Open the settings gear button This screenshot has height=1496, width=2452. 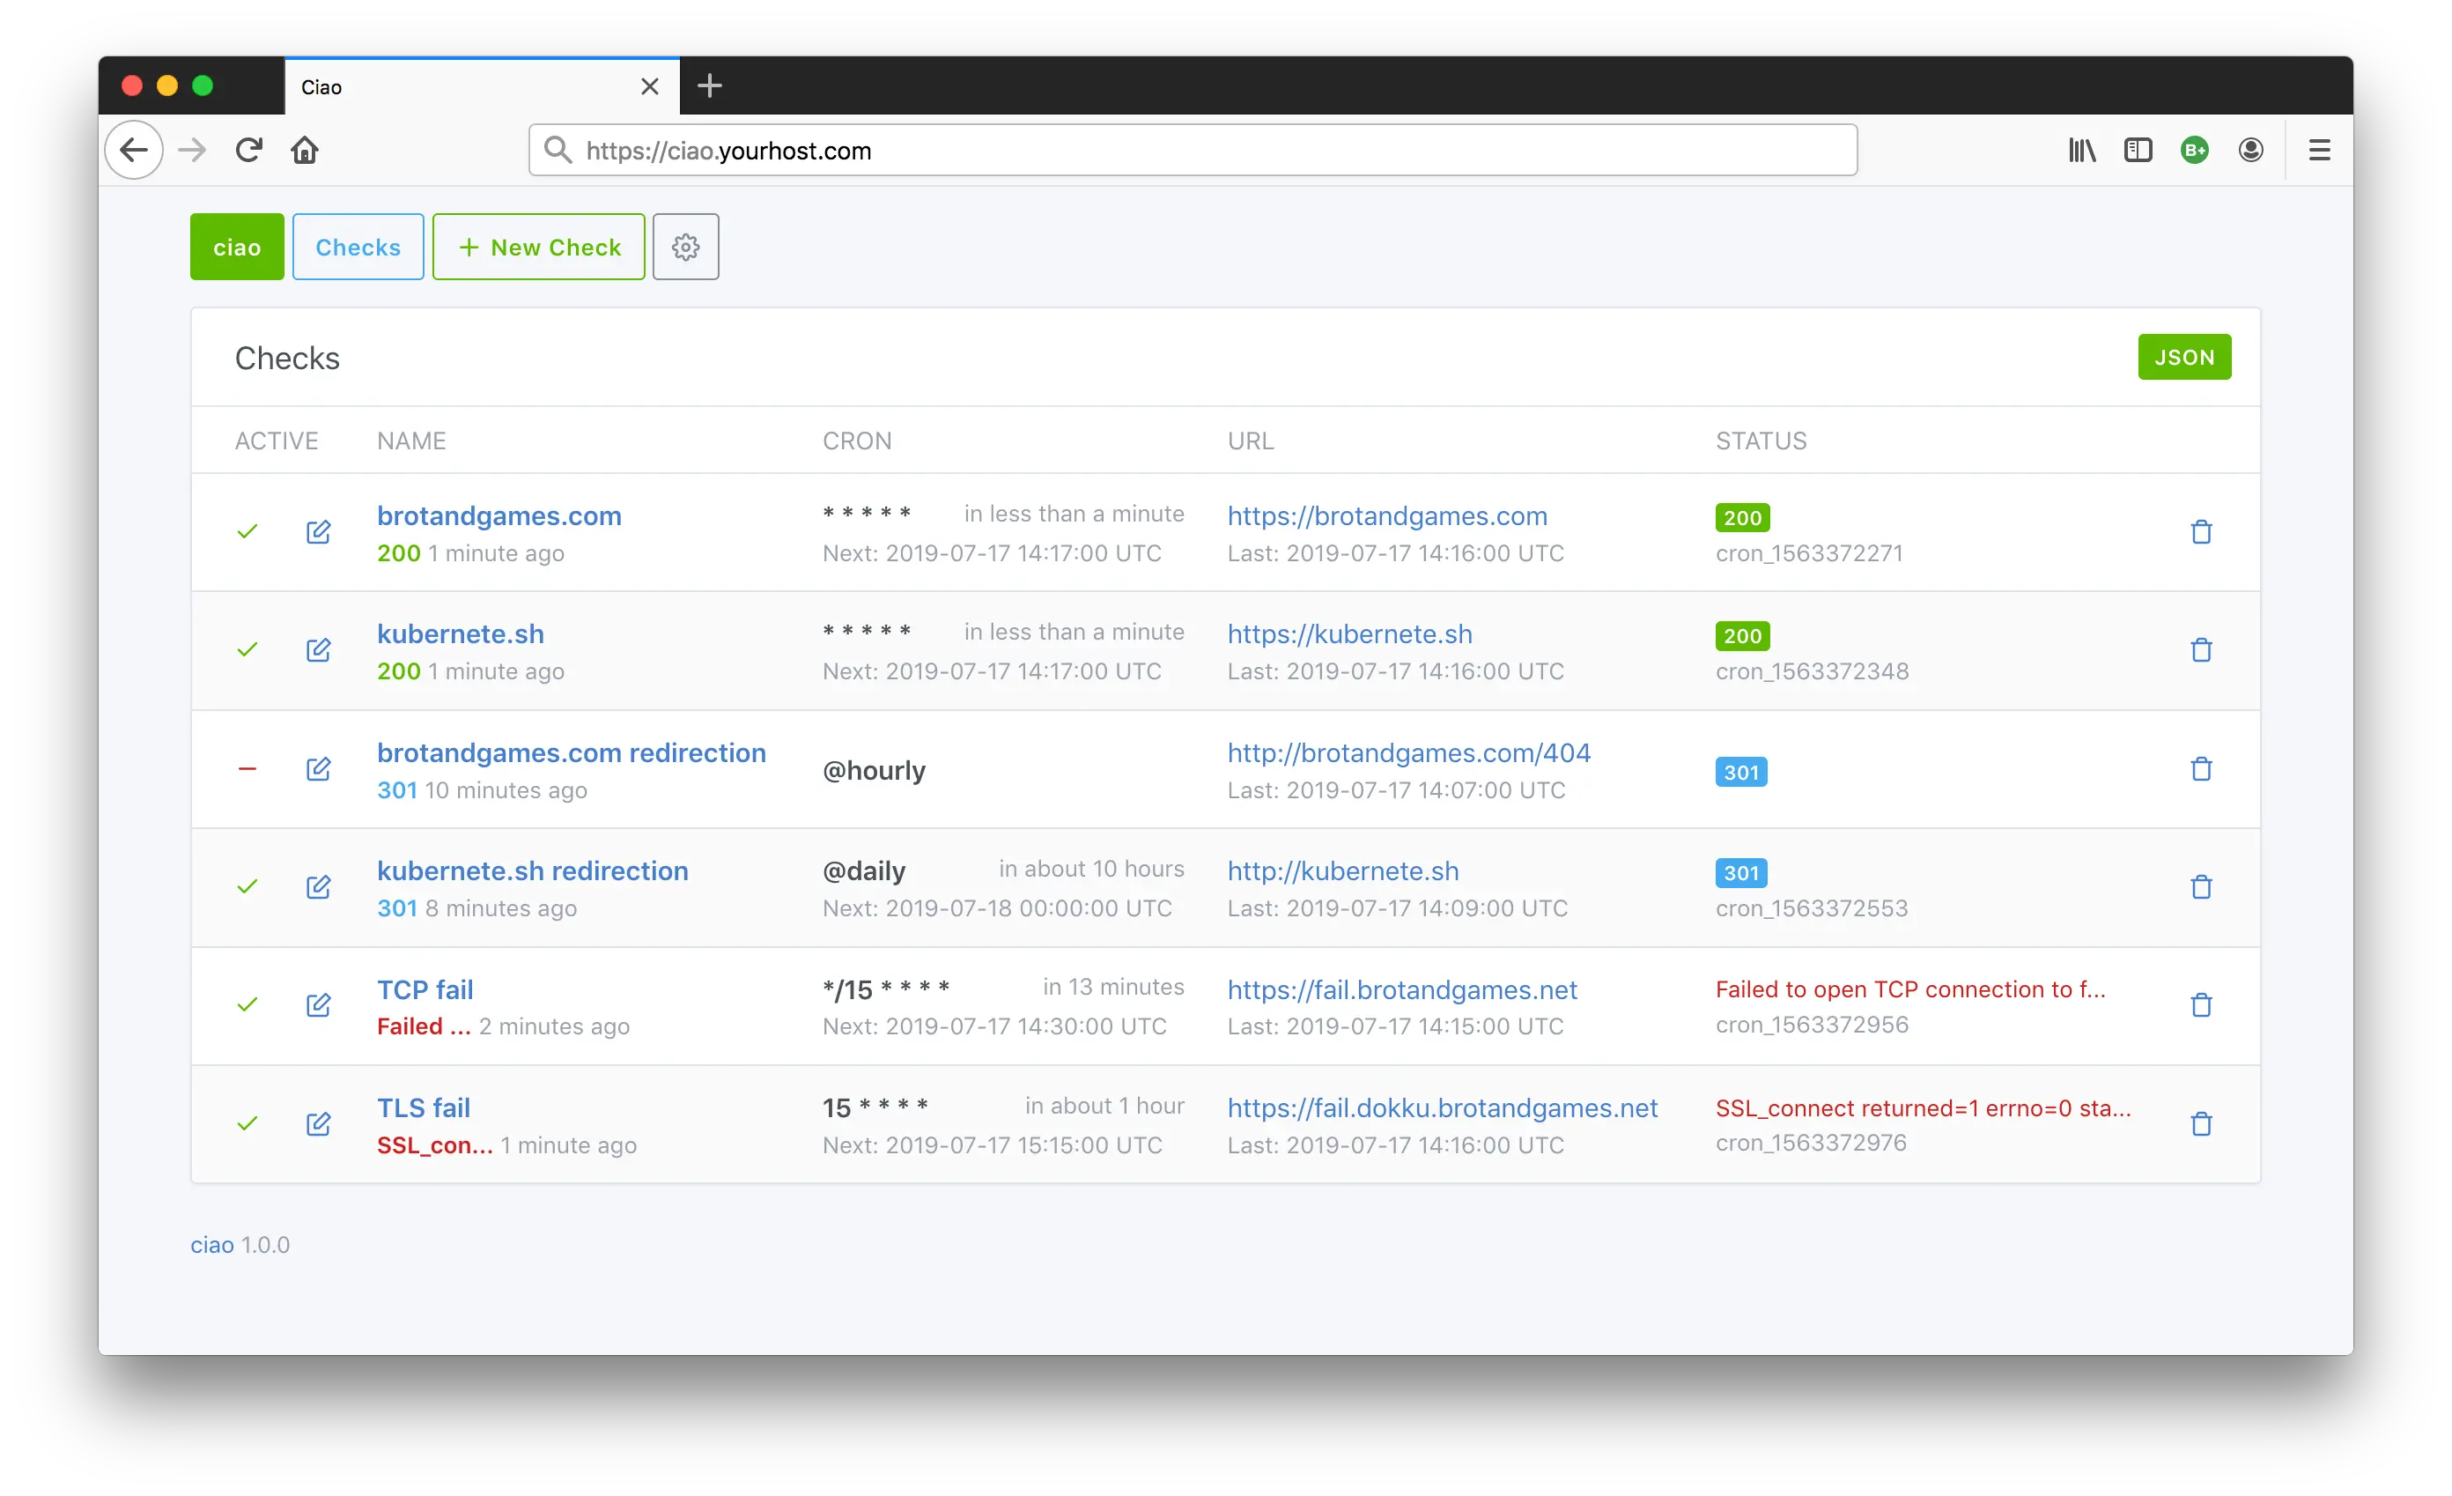coord(684,247)
